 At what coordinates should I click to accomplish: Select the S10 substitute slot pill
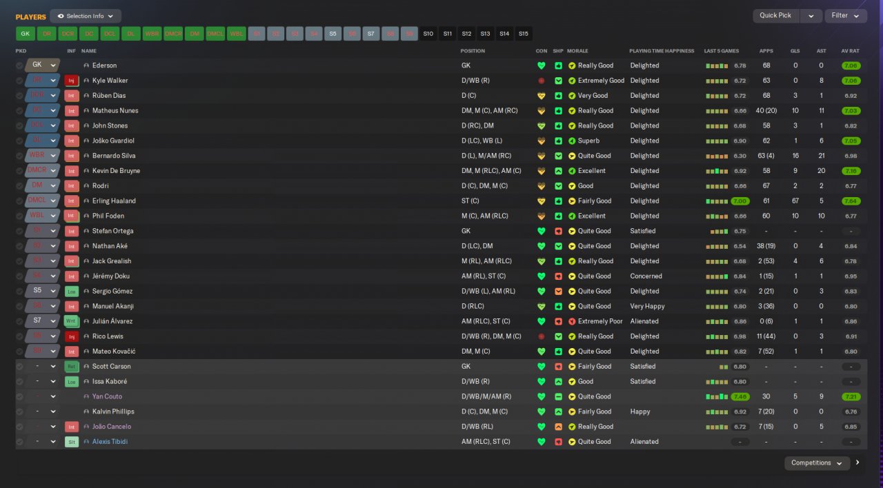pos(428,33)
